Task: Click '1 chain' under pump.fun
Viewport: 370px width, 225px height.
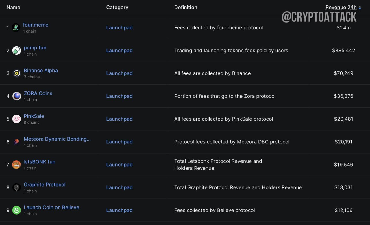Action: point(30,54)
